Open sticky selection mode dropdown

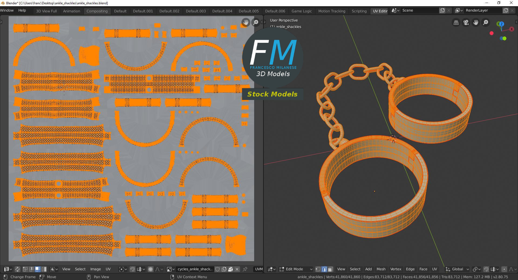point(54,269)
